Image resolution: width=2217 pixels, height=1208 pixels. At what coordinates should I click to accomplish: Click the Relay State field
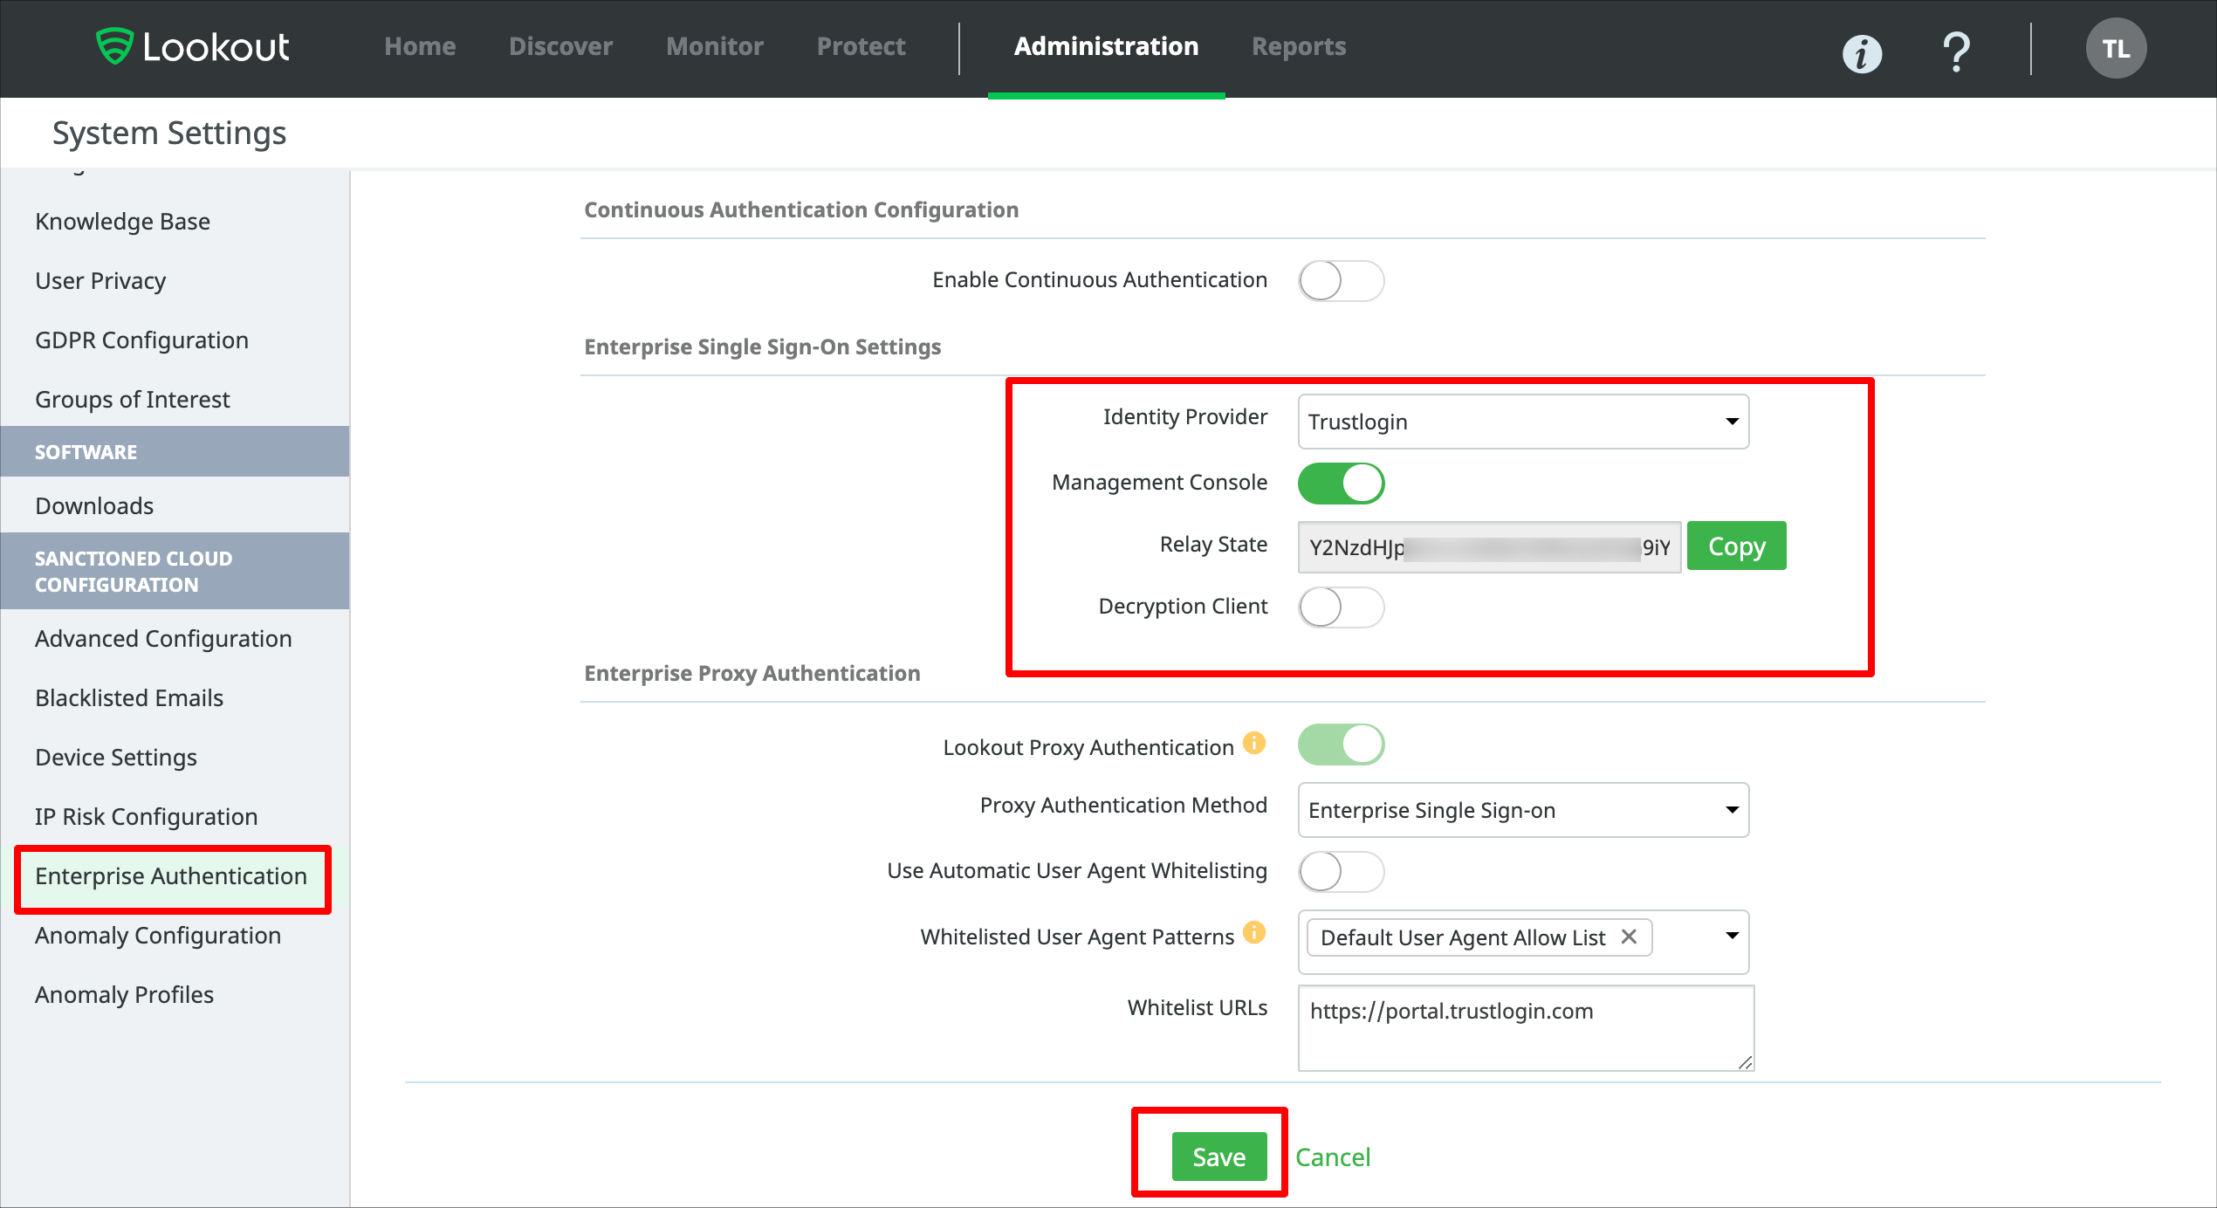1489,547
